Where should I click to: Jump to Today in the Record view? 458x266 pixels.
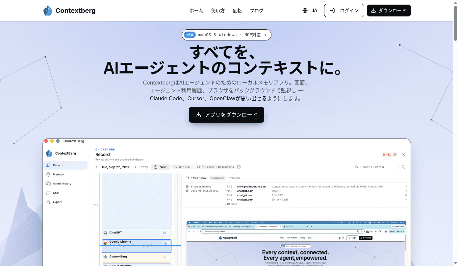143,167
